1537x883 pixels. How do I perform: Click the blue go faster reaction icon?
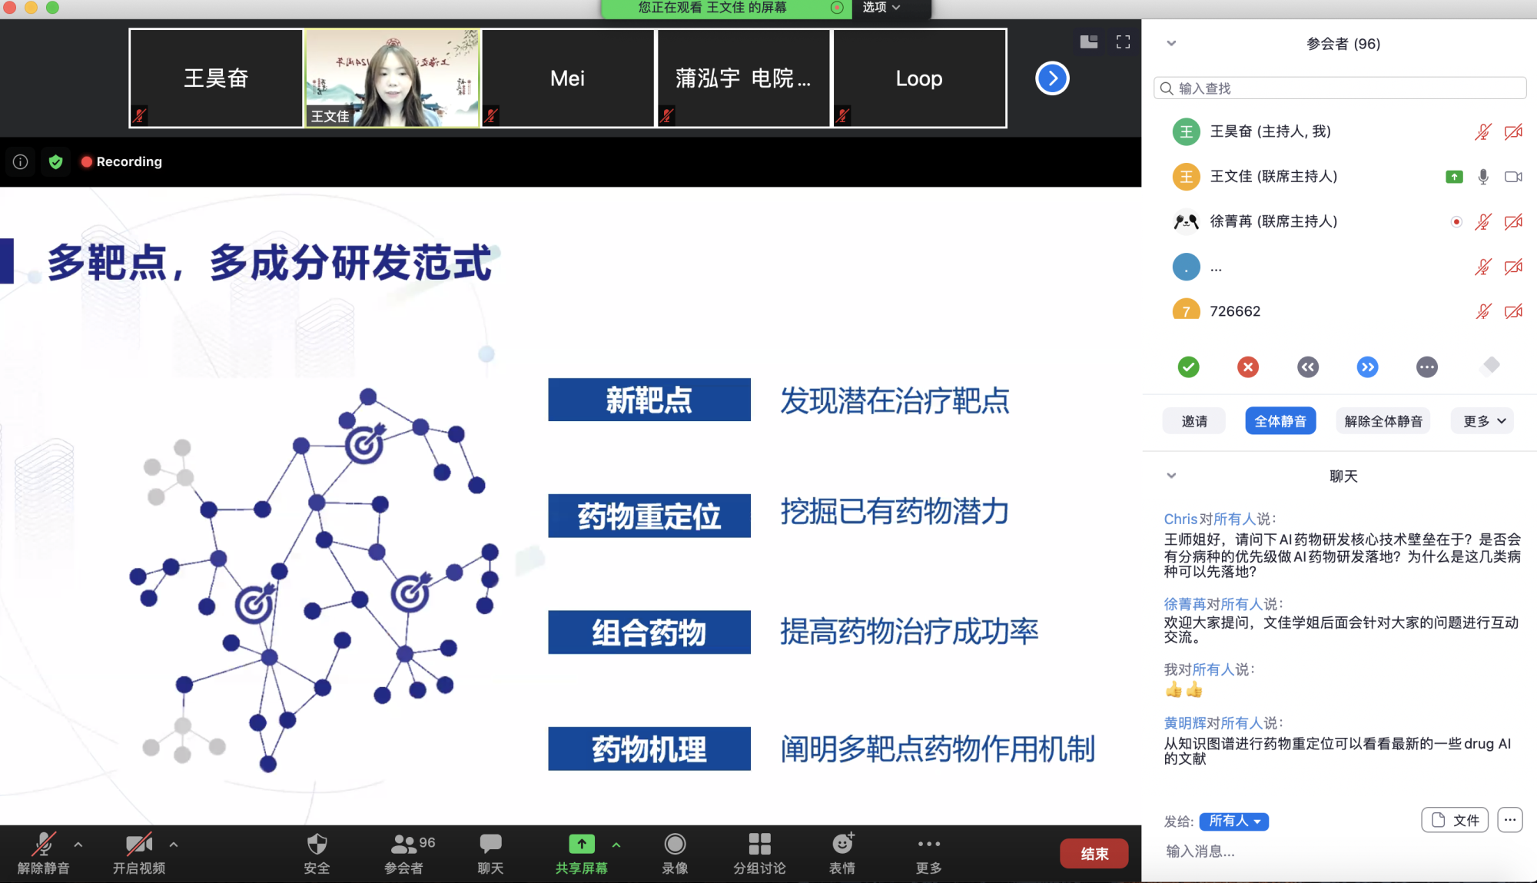pos(1367,367)
